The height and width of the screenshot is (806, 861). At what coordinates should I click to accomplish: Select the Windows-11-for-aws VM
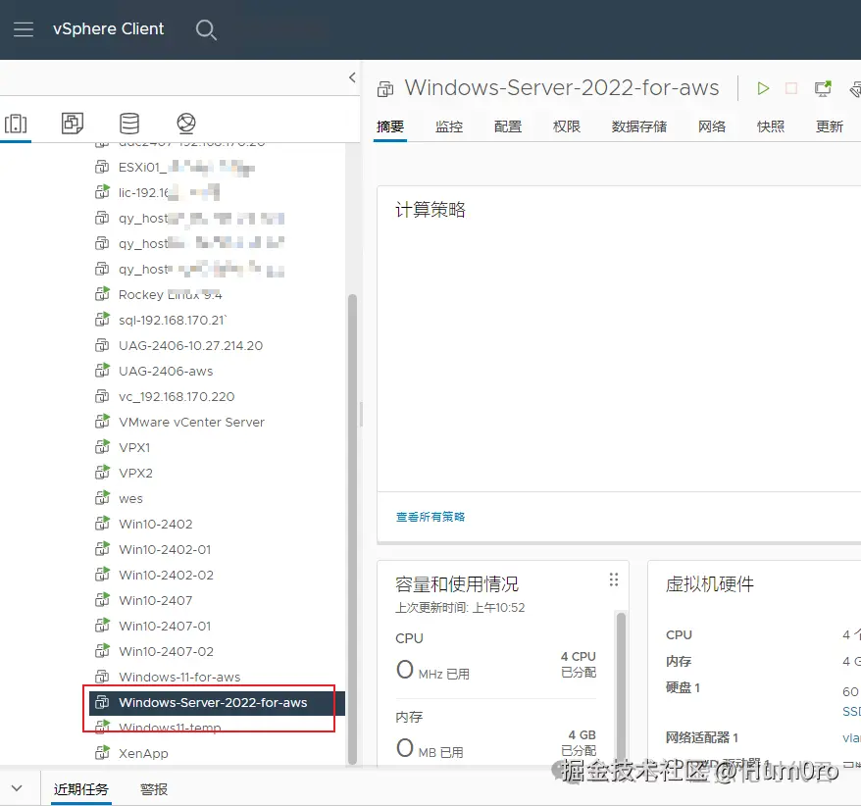pyautogui.click(x=179, y=677)
